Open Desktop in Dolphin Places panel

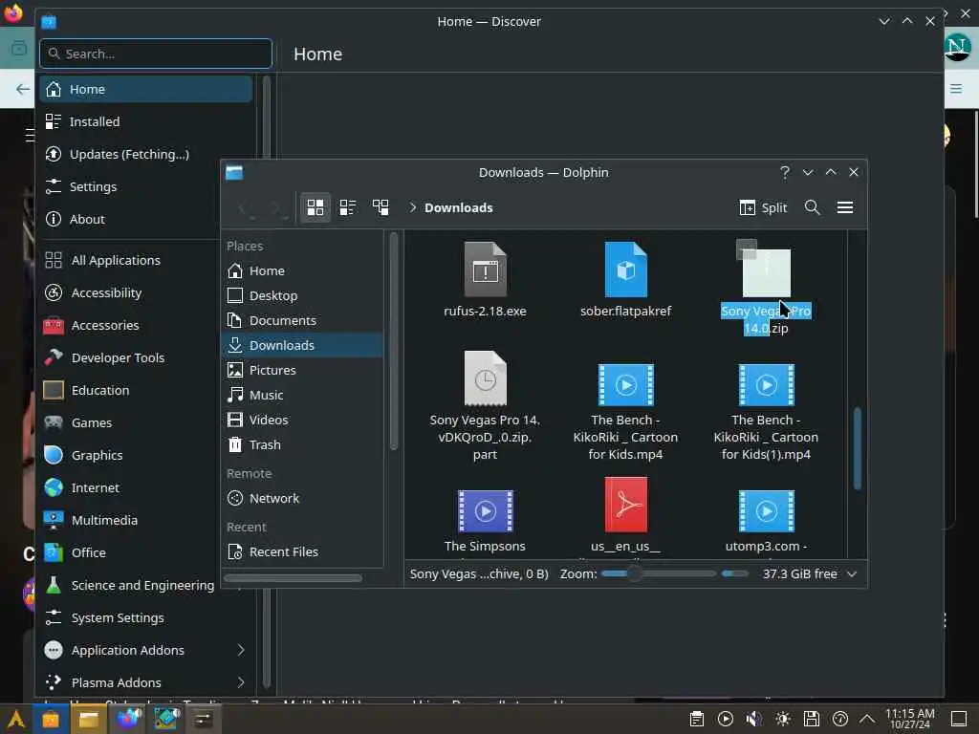click(303, 296)
